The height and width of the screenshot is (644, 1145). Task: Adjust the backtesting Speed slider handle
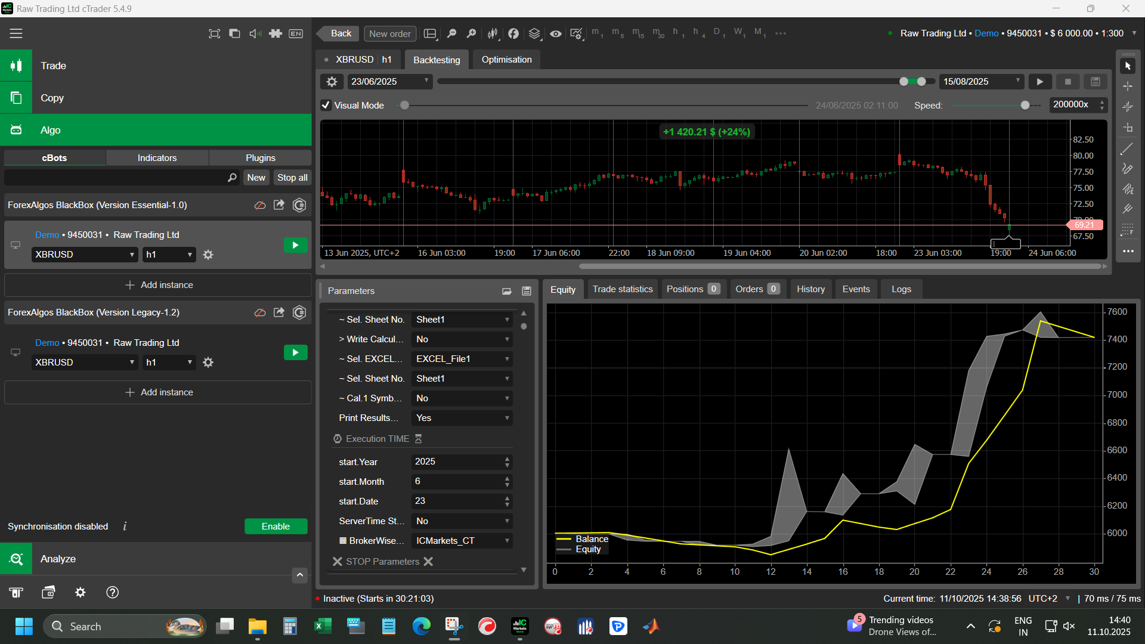1025,106
